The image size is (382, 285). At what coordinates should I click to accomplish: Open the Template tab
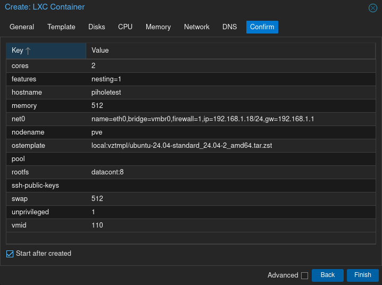pyautogui.click(x=61, y=27)
